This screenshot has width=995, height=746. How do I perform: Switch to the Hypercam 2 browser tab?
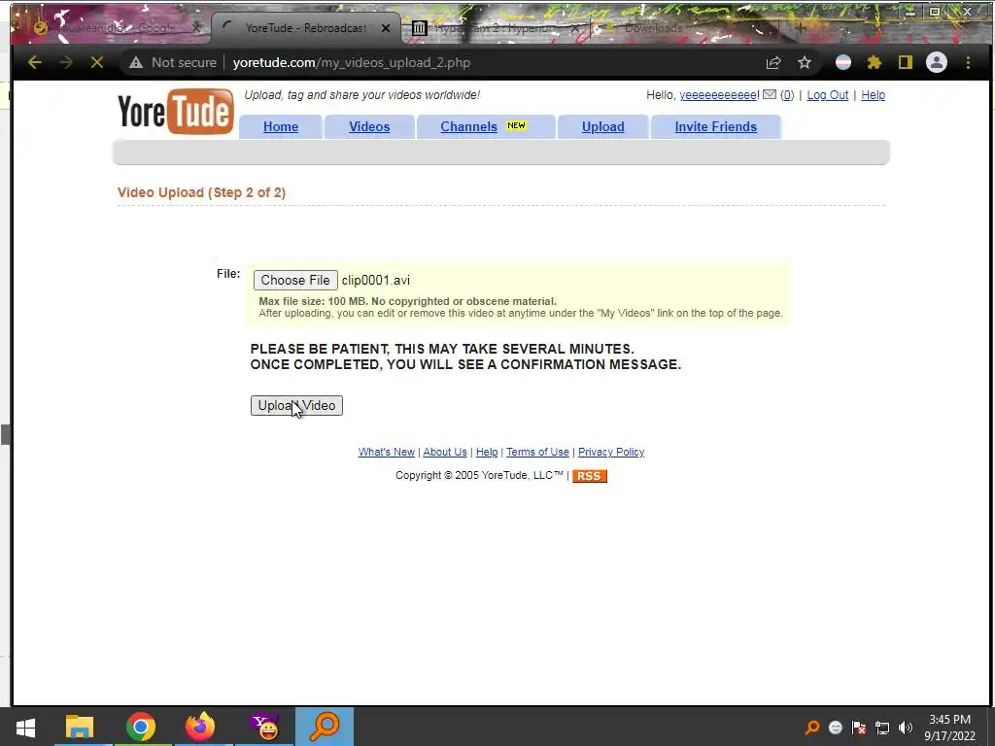tap(495, 28)
